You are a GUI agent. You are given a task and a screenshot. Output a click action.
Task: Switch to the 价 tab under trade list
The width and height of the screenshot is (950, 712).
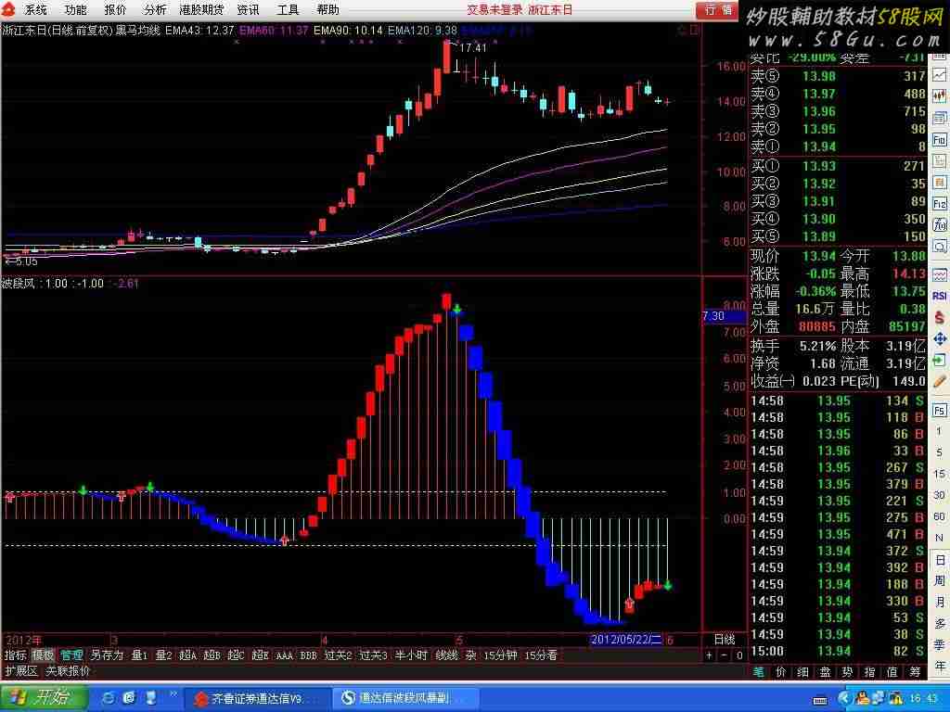(780, 671)
